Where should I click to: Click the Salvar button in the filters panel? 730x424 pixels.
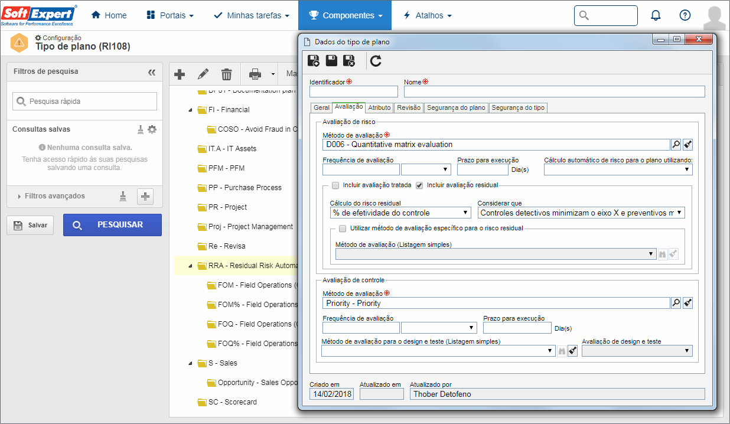pos(30,225)
